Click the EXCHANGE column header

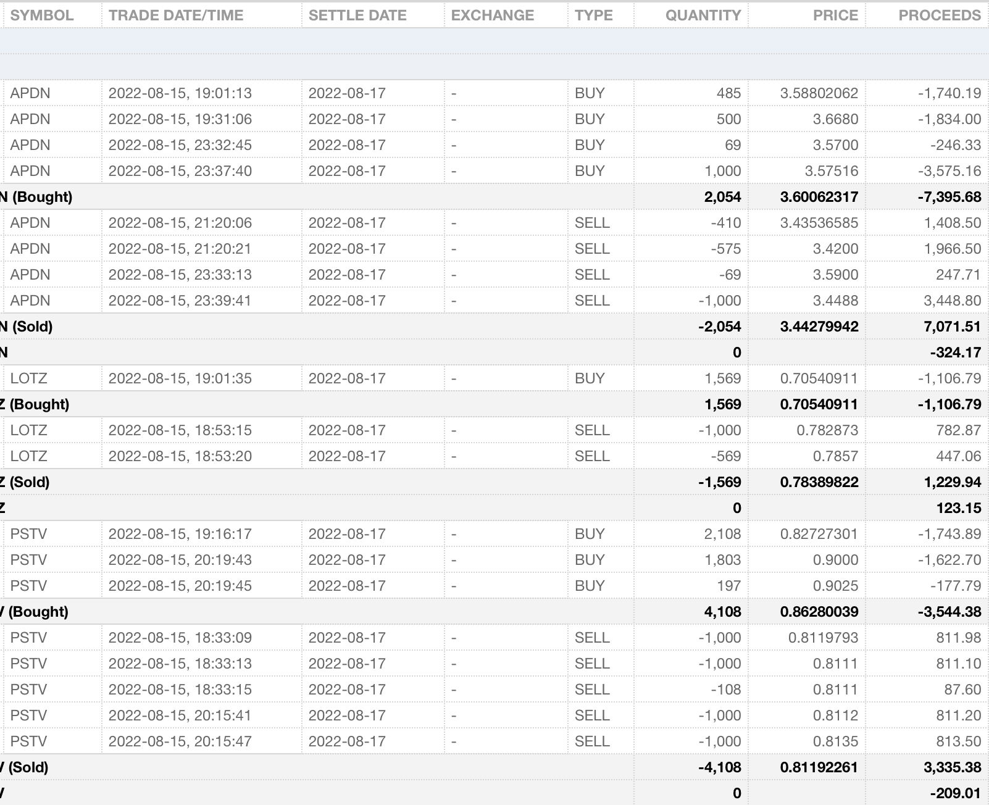[493, 15]
